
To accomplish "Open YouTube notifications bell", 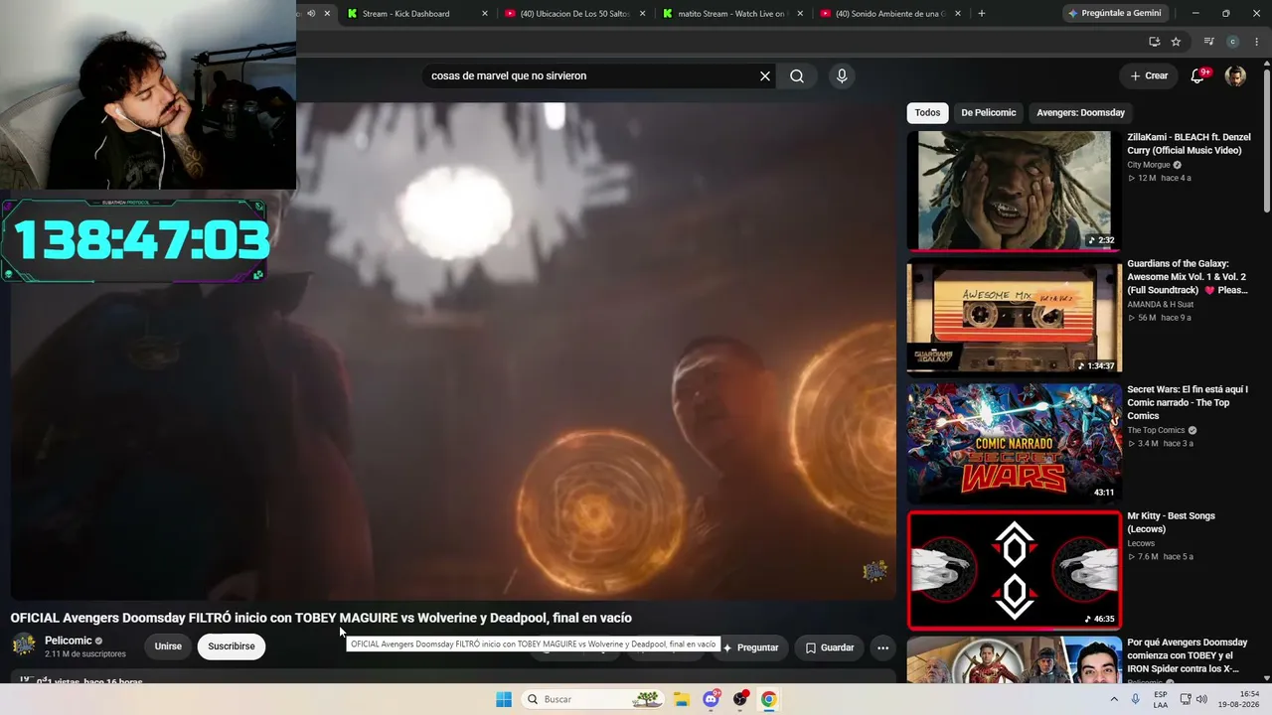I will pos(1198,75).
